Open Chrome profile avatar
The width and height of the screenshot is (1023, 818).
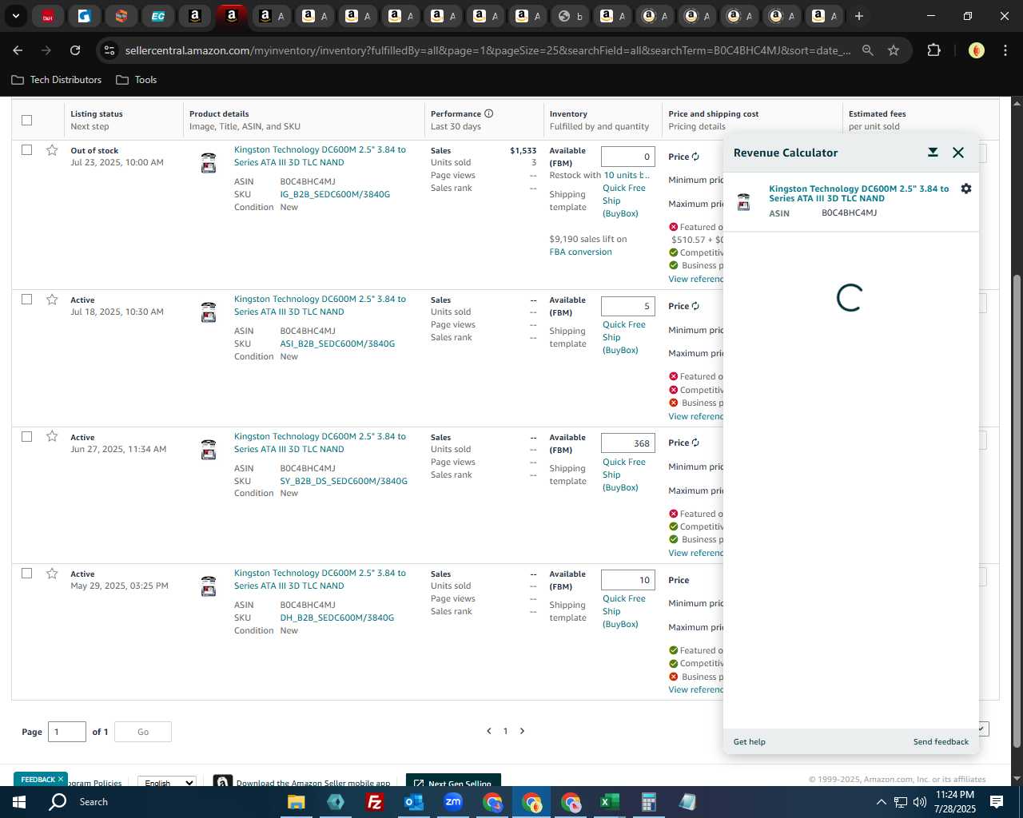click(976, 50)
